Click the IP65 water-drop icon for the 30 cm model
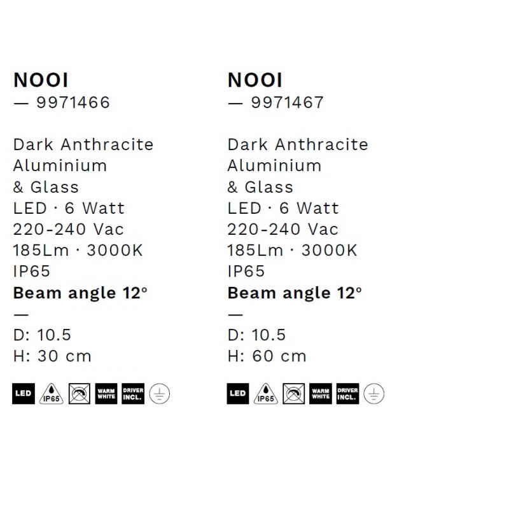The height and width of the screenshot is (509, 509). point(52,394)
